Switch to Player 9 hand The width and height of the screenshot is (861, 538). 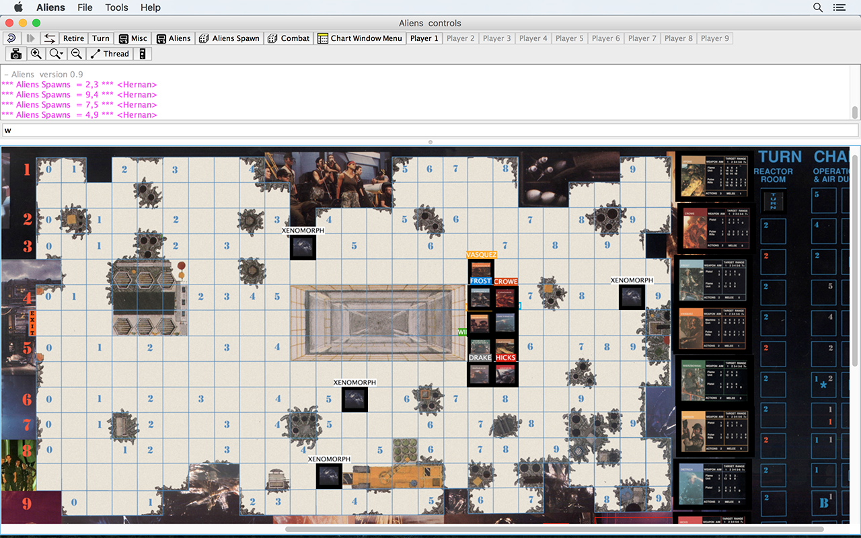(715, 38)
